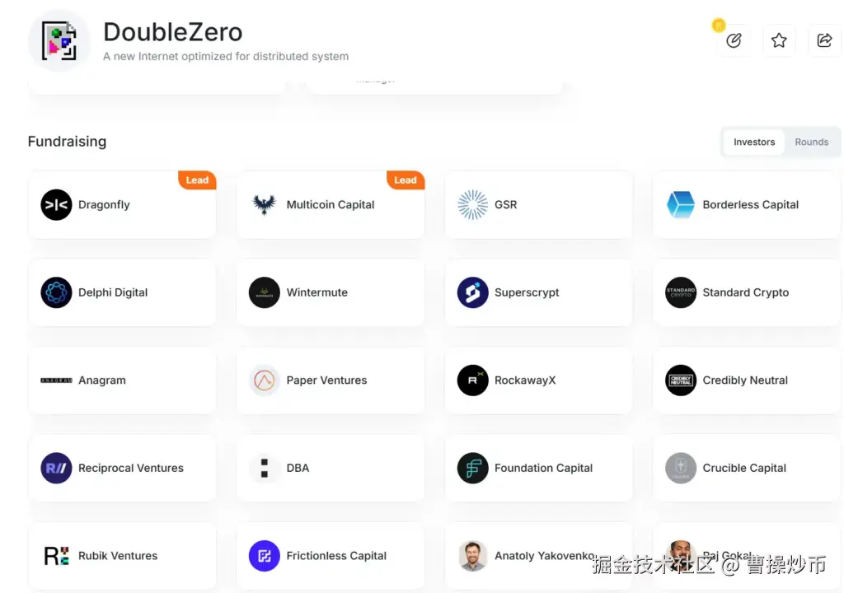
Task: Click Anatoly Yakovenko's profile photo
Action: (472, 555)
